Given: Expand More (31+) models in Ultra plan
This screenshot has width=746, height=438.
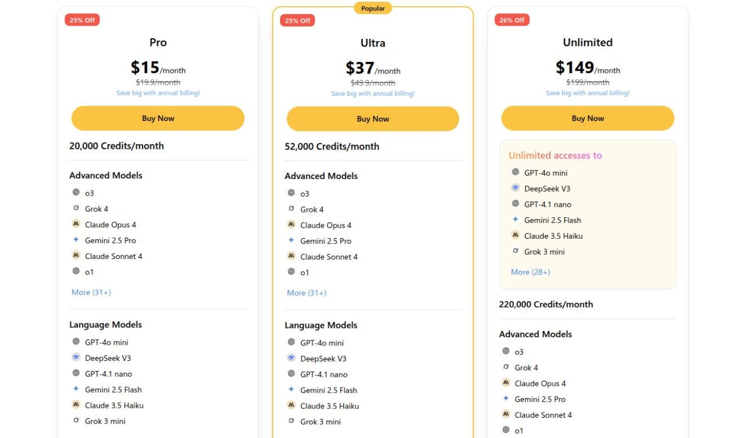Looking at the screenshot, I should coord(306,293).
